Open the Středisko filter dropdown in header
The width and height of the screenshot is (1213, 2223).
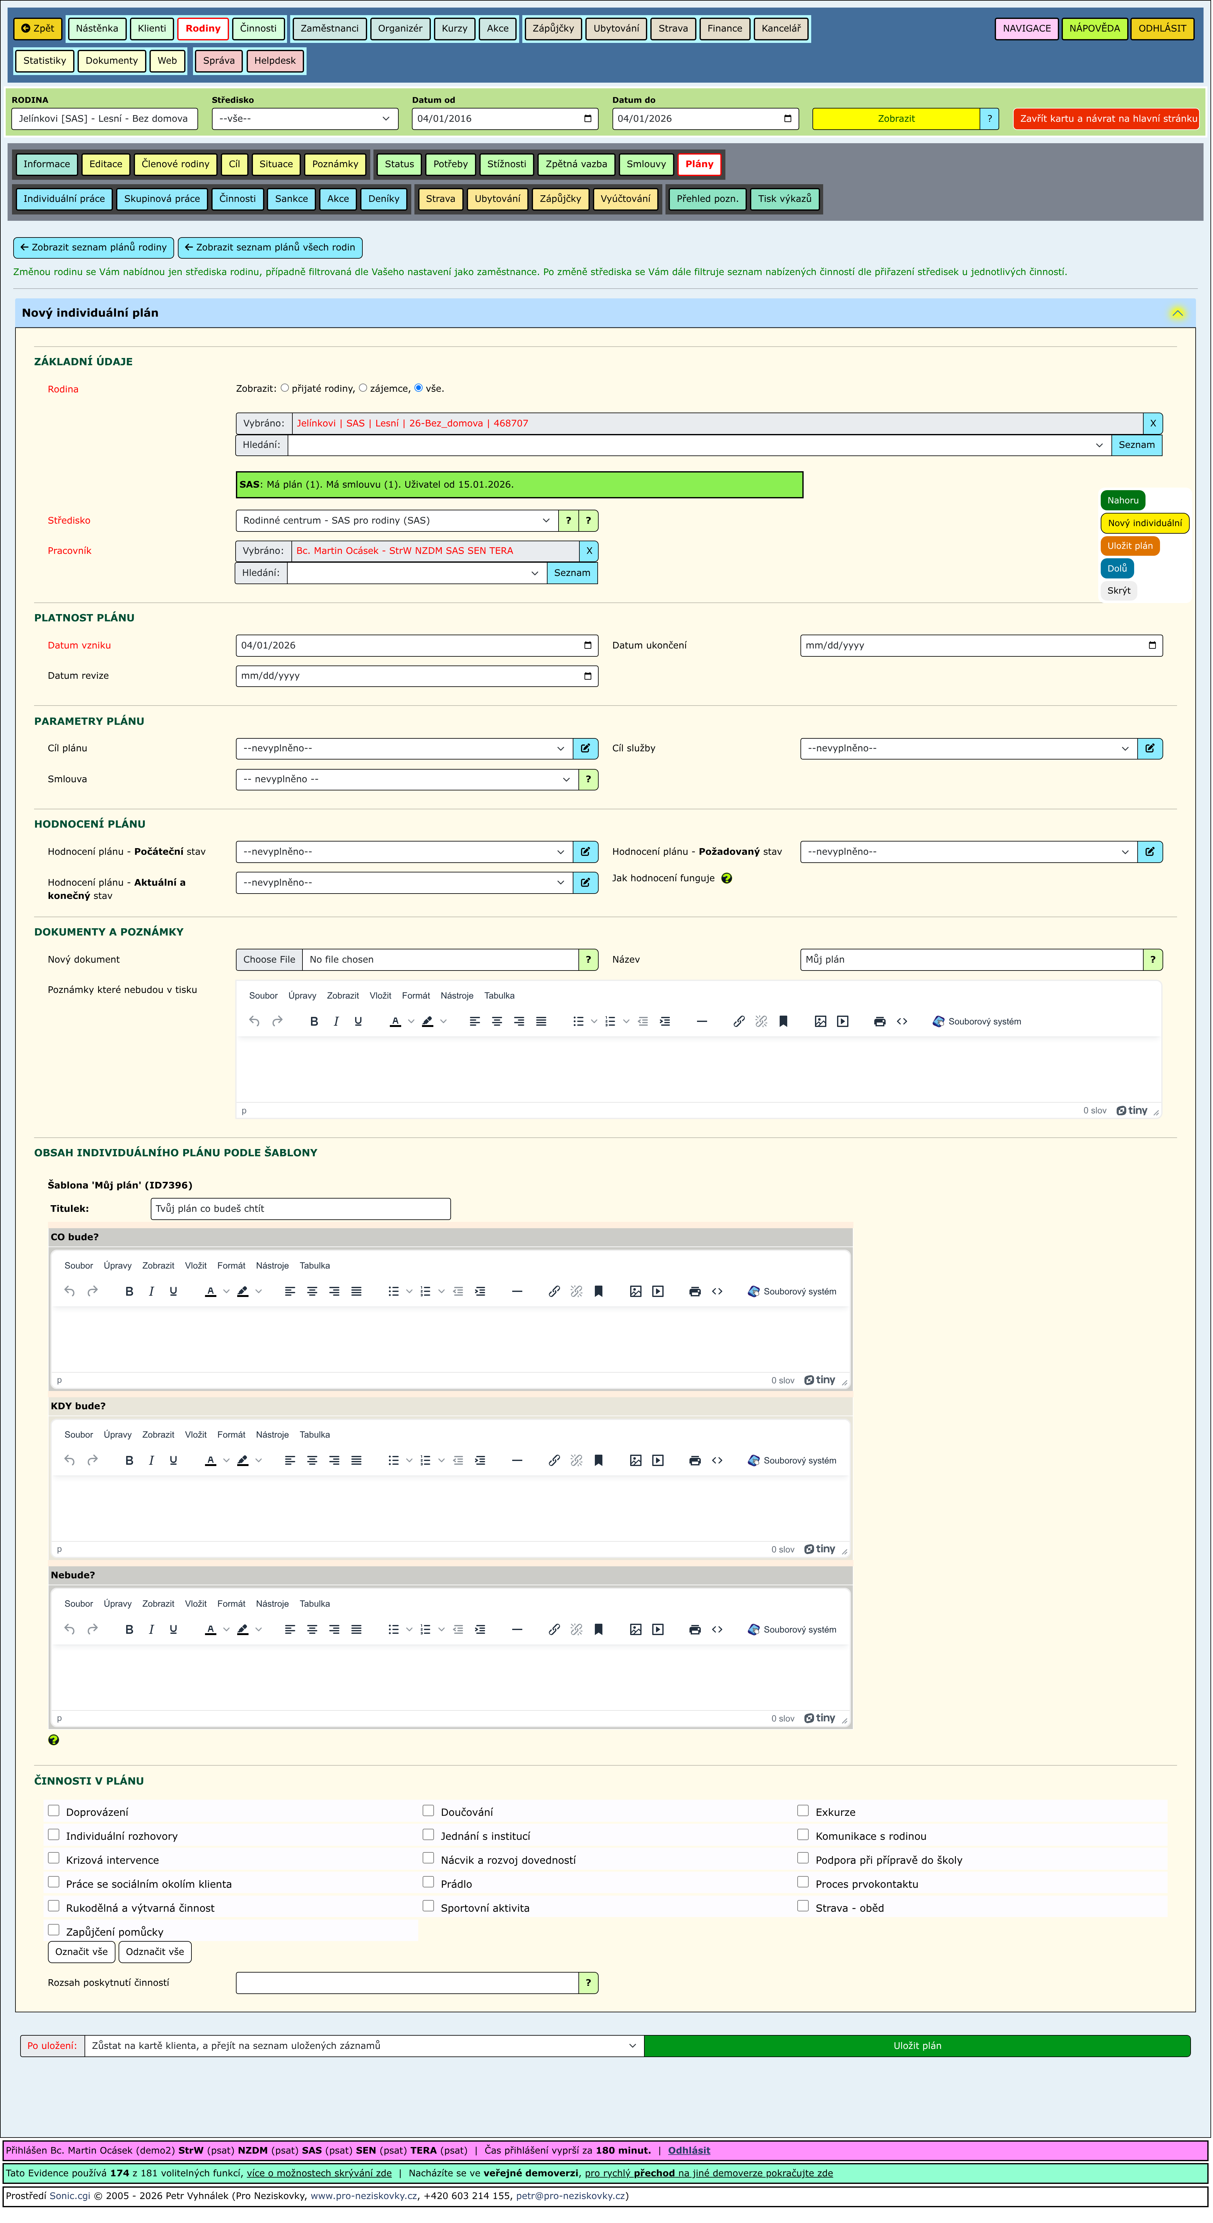pyautogui.click(x=305, y=119)
